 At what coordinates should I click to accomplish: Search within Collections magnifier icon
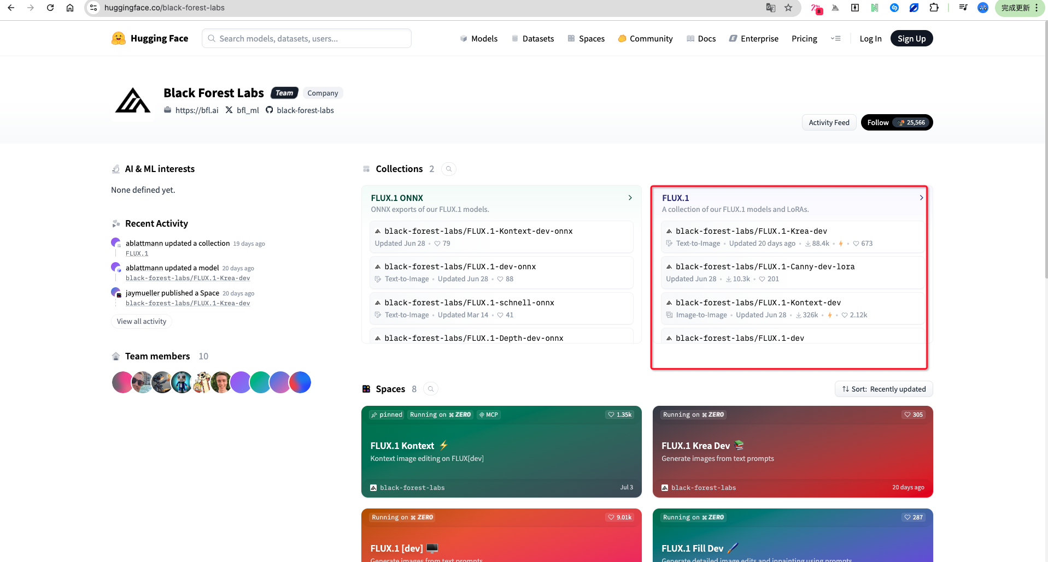449,169
